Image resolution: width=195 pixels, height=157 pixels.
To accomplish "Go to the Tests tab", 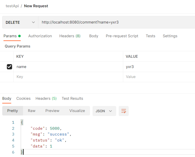I will [150, 36].
